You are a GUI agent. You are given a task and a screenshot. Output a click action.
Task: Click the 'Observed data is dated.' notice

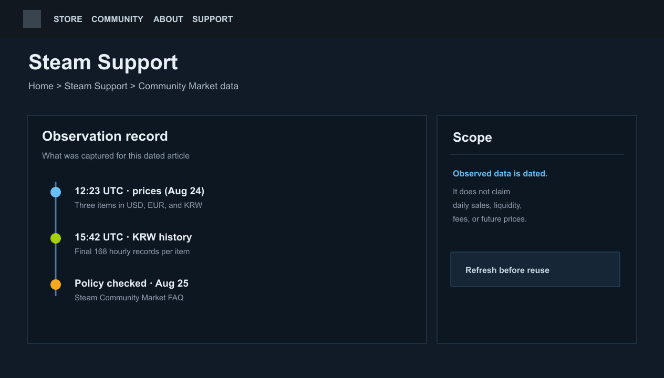pos(500,174)
